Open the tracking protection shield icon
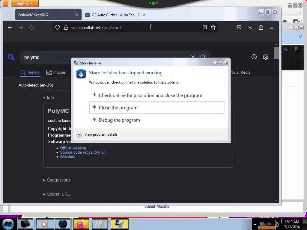307x230 pixels. pos(57,27)
